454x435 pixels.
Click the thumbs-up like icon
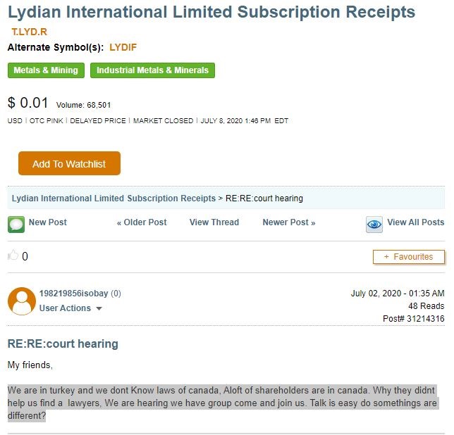pos(13,256)
